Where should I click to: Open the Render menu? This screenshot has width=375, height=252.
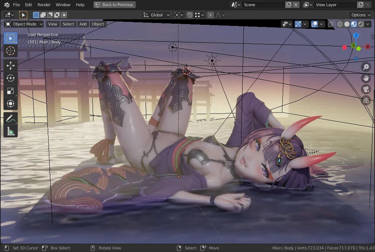(x=44, y=5)
